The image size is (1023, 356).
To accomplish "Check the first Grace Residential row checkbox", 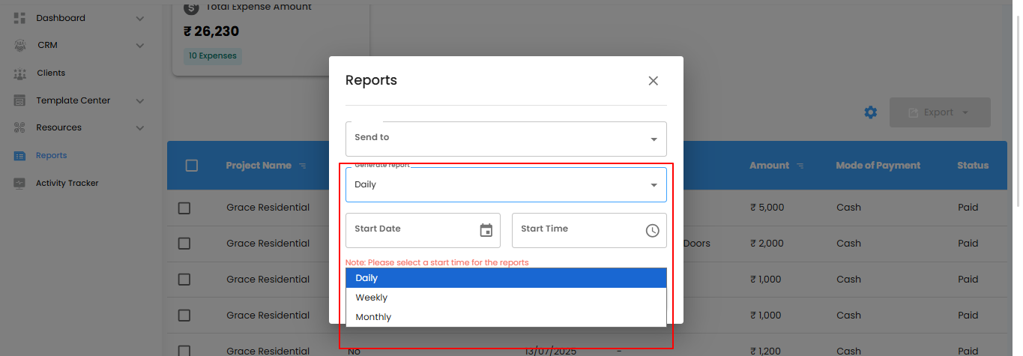I will [184, 208].
